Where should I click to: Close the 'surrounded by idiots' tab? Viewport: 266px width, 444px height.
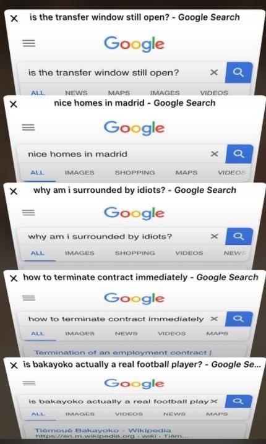[x=14, y=192]
